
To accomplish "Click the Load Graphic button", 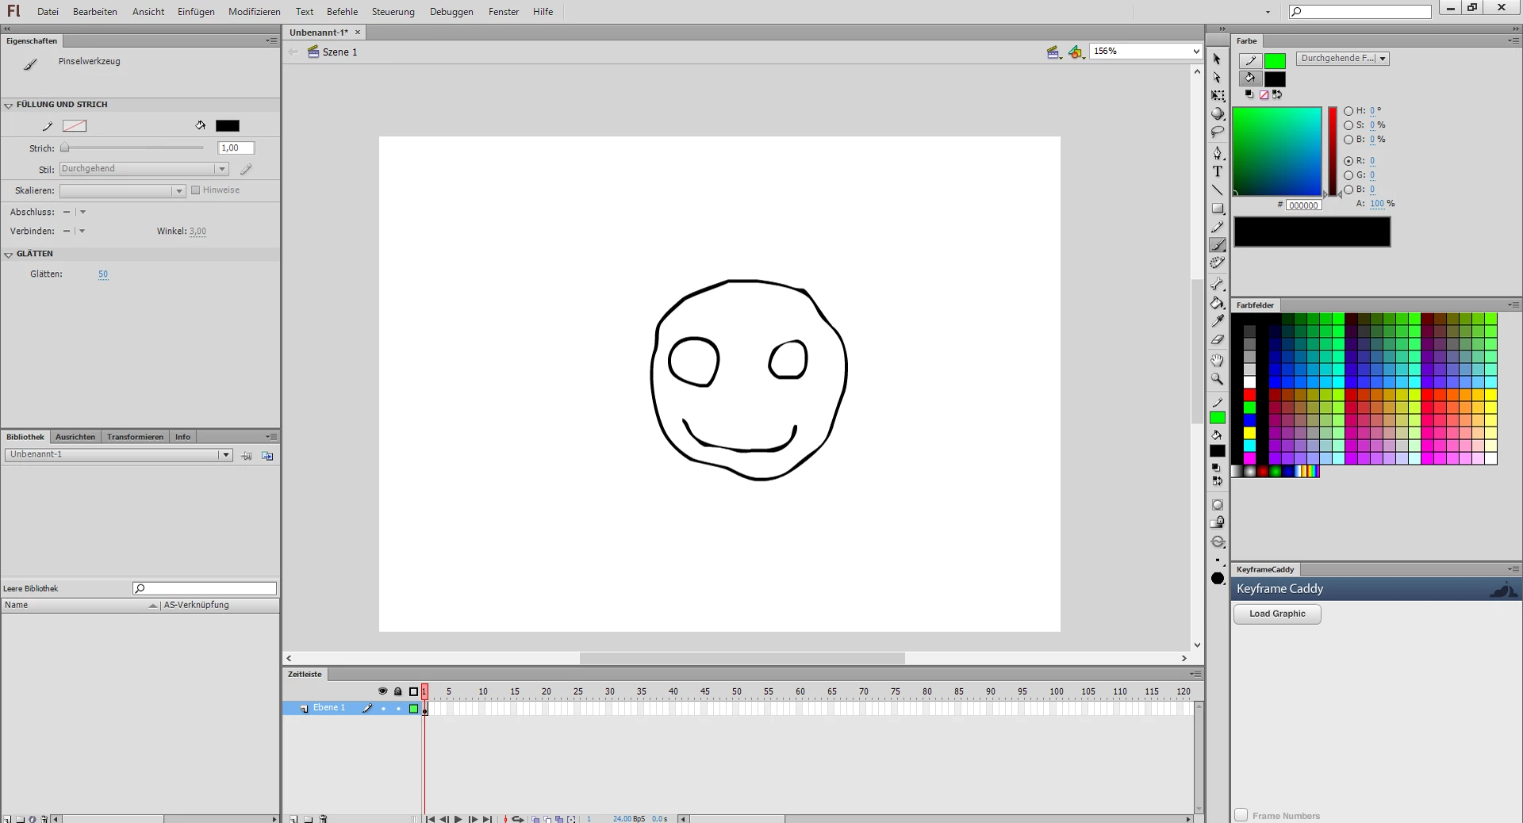I will tap(1277, 614).
